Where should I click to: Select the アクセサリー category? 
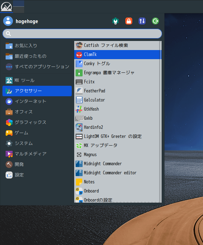coord(37,91)
